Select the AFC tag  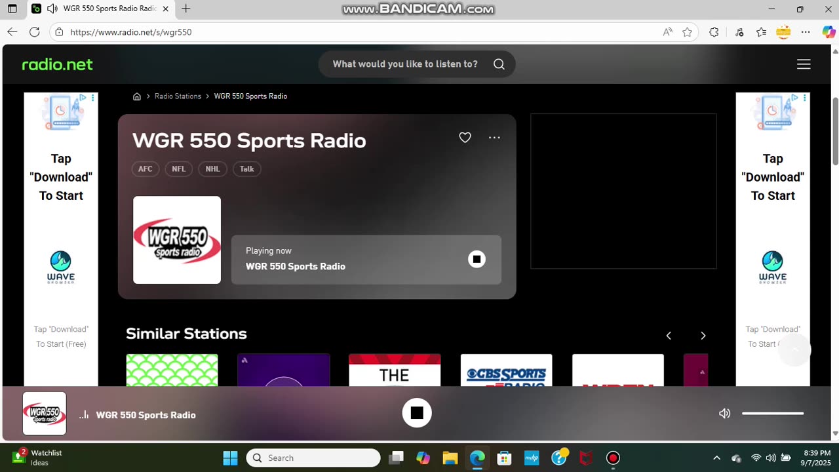point(146,169)
